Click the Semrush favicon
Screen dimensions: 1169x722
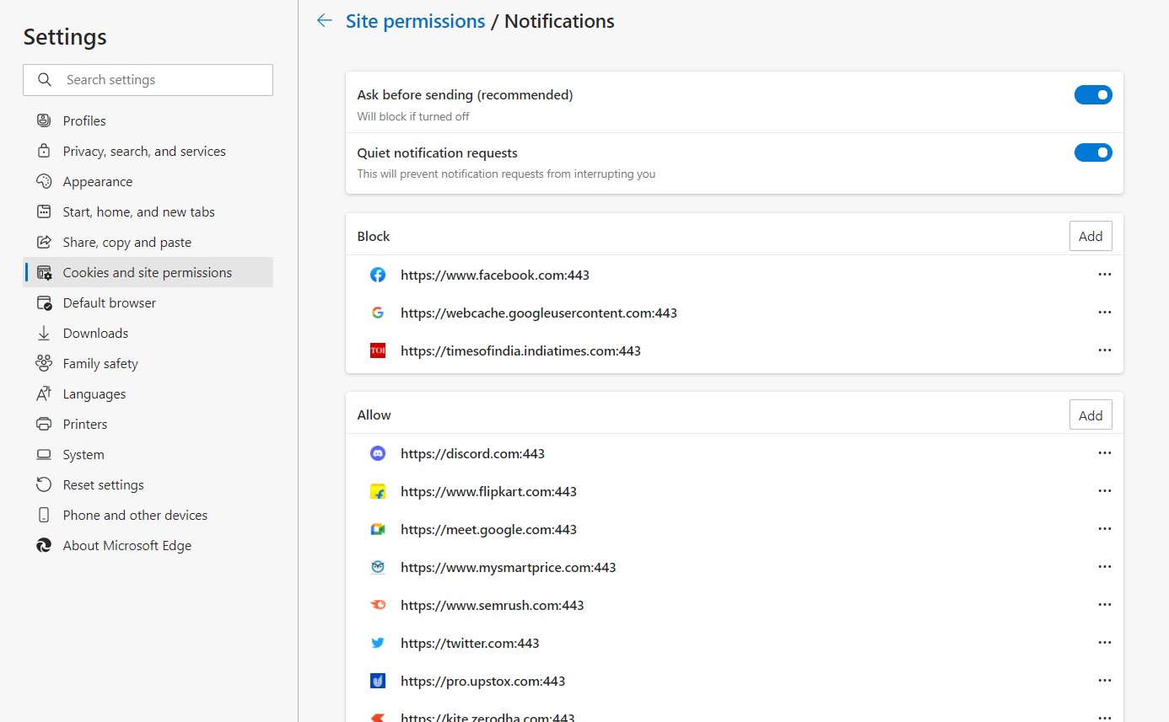[378, 605]
